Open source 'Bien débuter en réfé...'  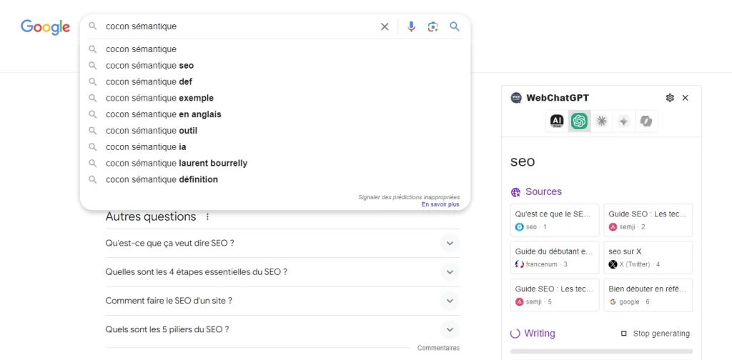click(648, 295)
